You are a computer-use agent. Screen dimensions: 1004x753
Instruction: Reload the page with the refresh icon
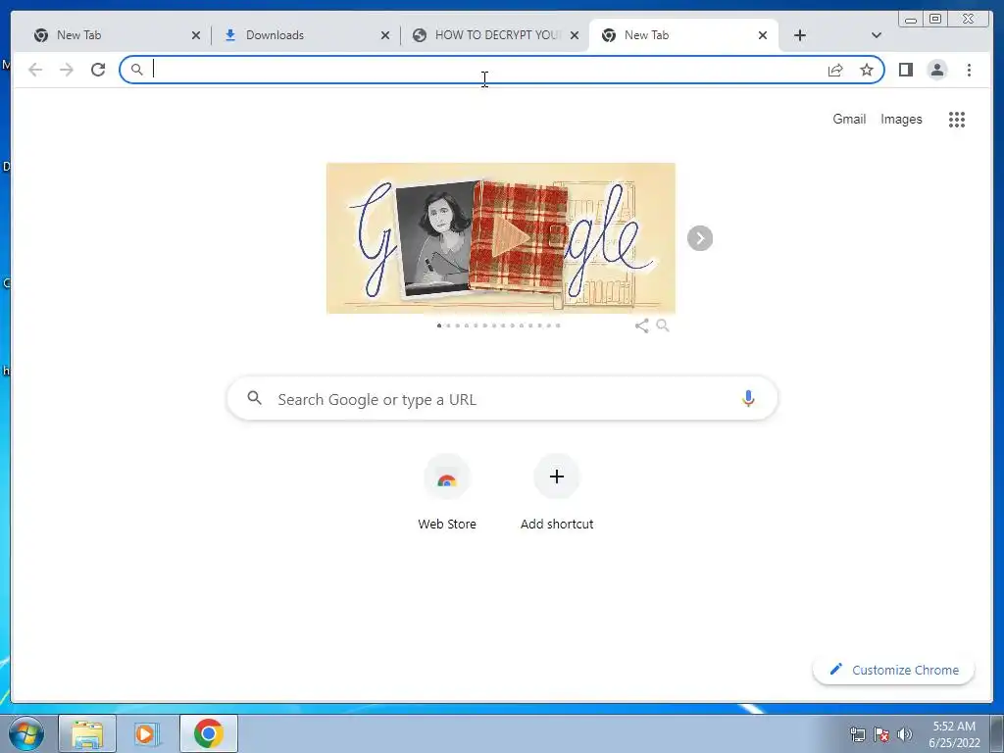[98, 70]
